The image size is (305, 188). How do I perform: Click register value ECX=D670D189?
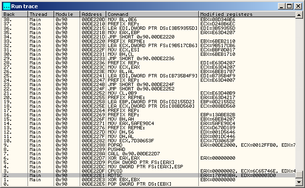(x=218, y=128)
